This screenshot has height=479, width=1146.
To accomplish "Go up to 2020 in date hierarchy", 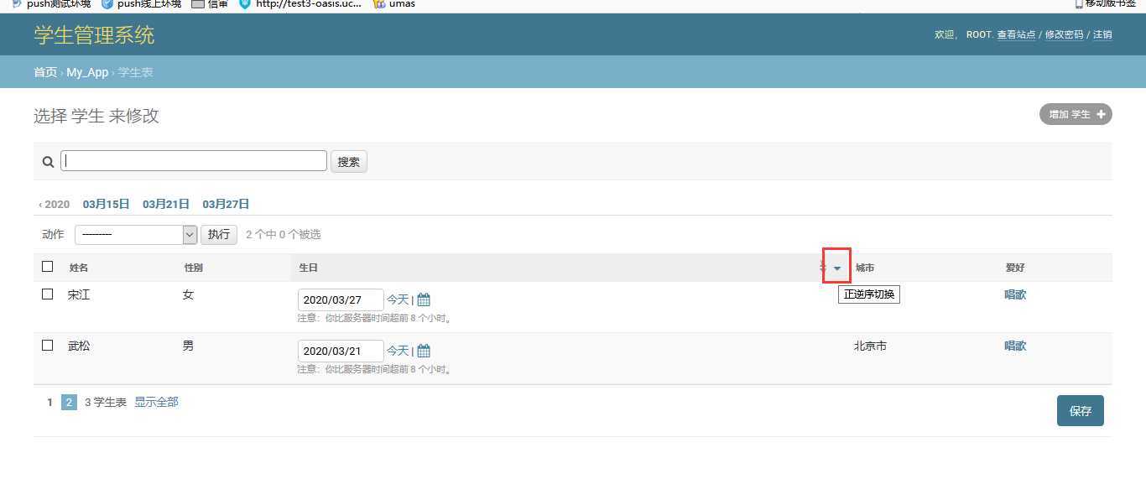I will tap(55, 204).
